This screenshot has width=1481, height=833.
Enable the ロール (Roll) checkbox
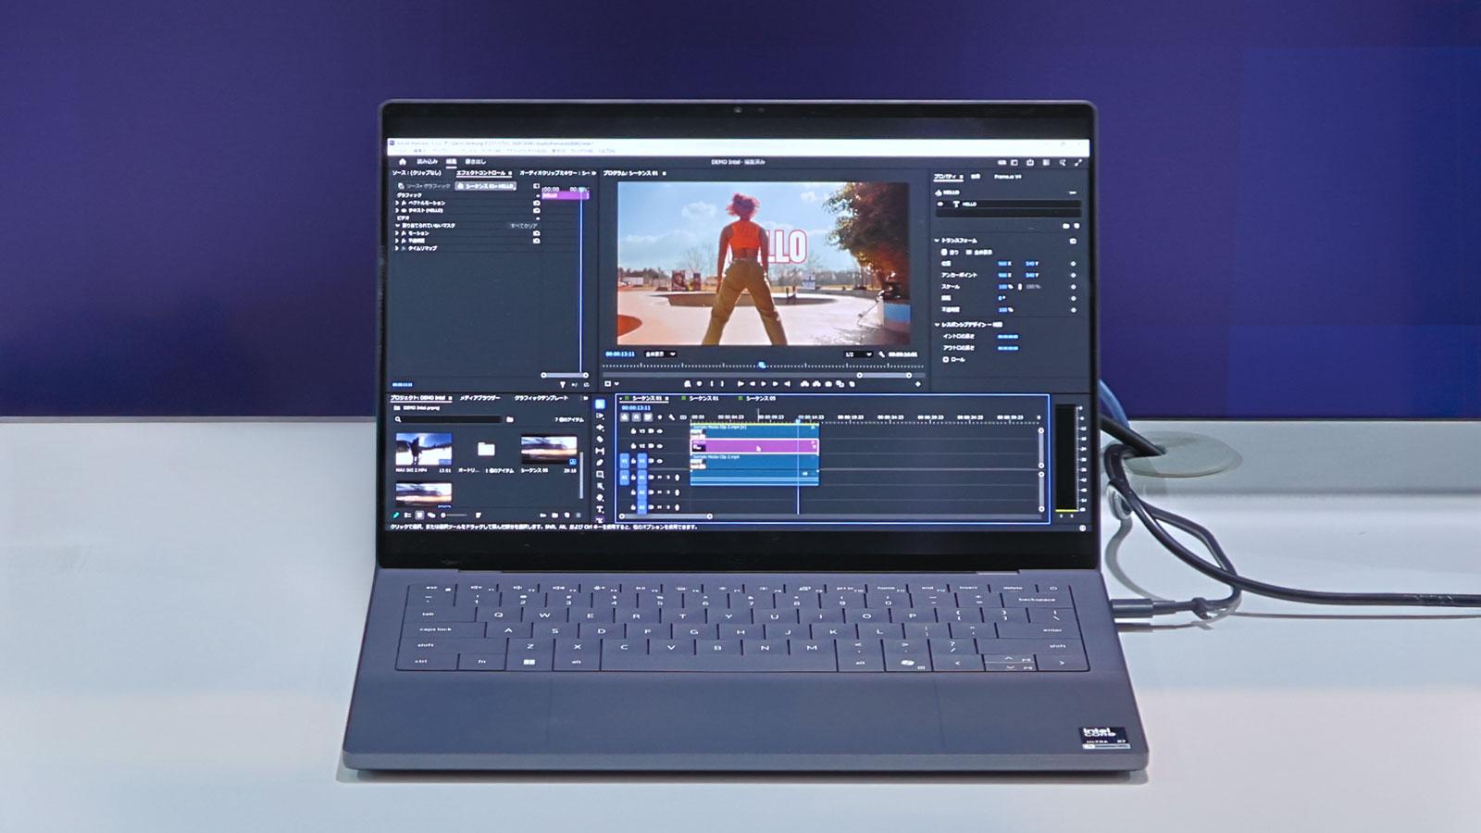click(x=945, y=359)
